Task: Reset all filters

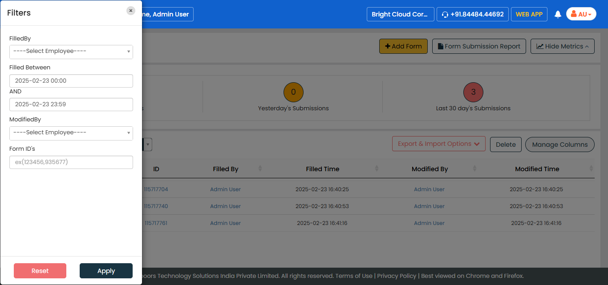Action: tap(40, 271)
